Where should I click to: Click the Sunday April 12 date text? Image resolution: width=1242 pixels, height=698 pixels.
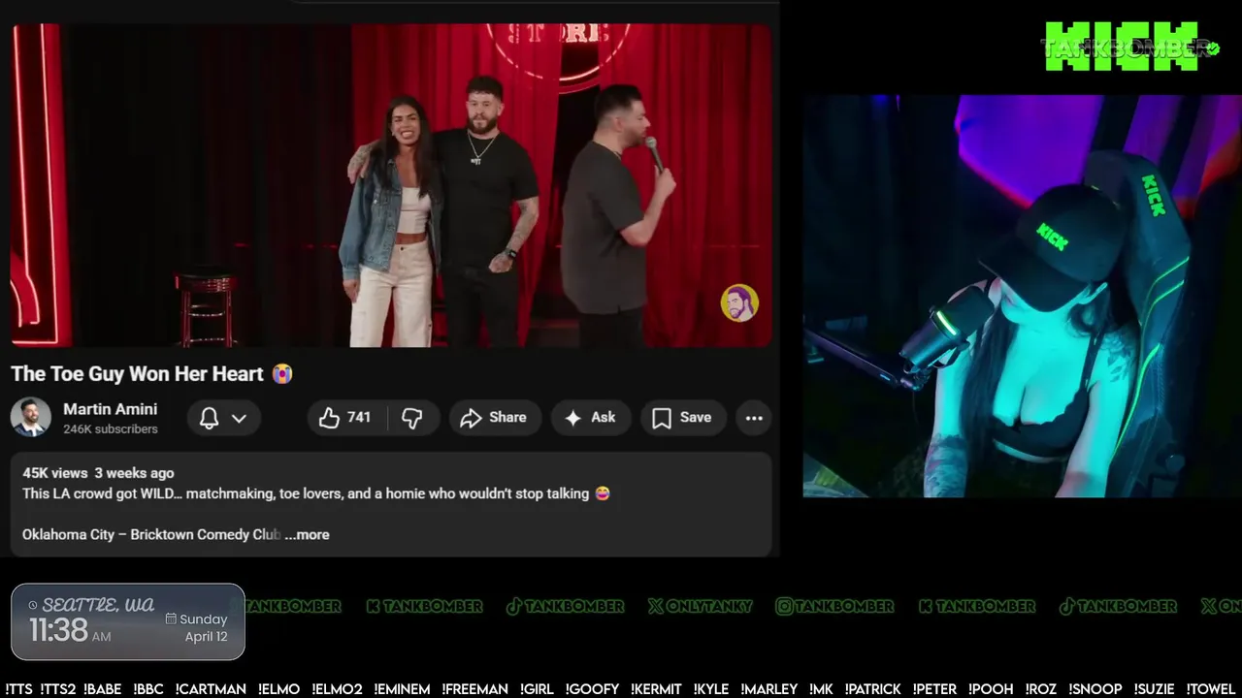197,628
